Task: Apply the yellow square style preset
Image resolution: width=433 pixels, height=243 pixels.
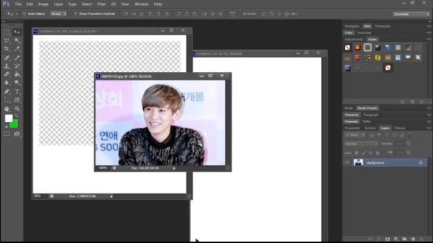Action: (378, 57)
